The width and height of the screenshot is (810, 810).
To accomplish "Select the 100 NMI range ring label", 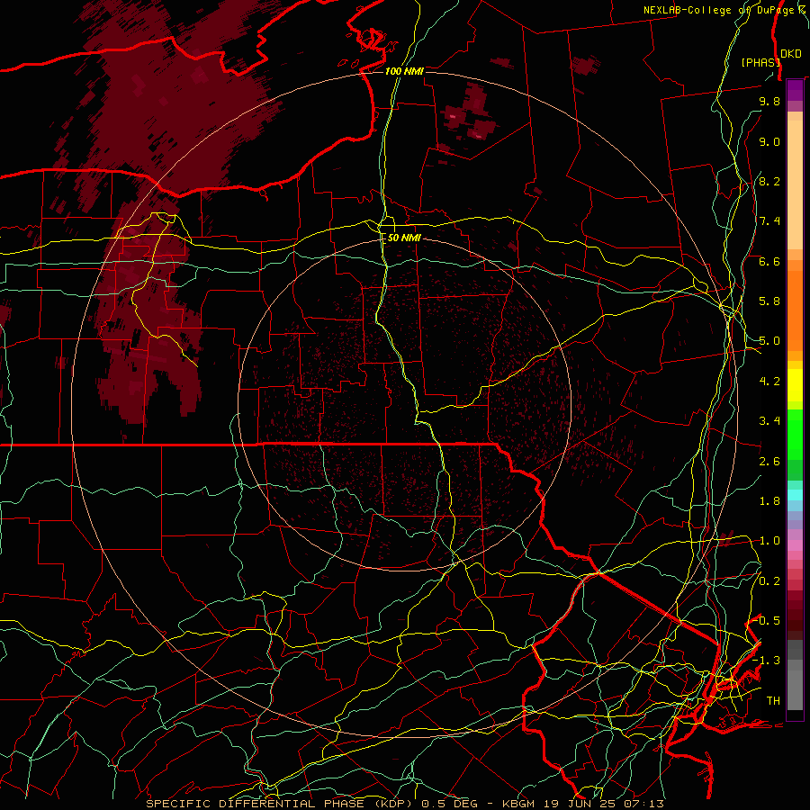I will (404, 71).
